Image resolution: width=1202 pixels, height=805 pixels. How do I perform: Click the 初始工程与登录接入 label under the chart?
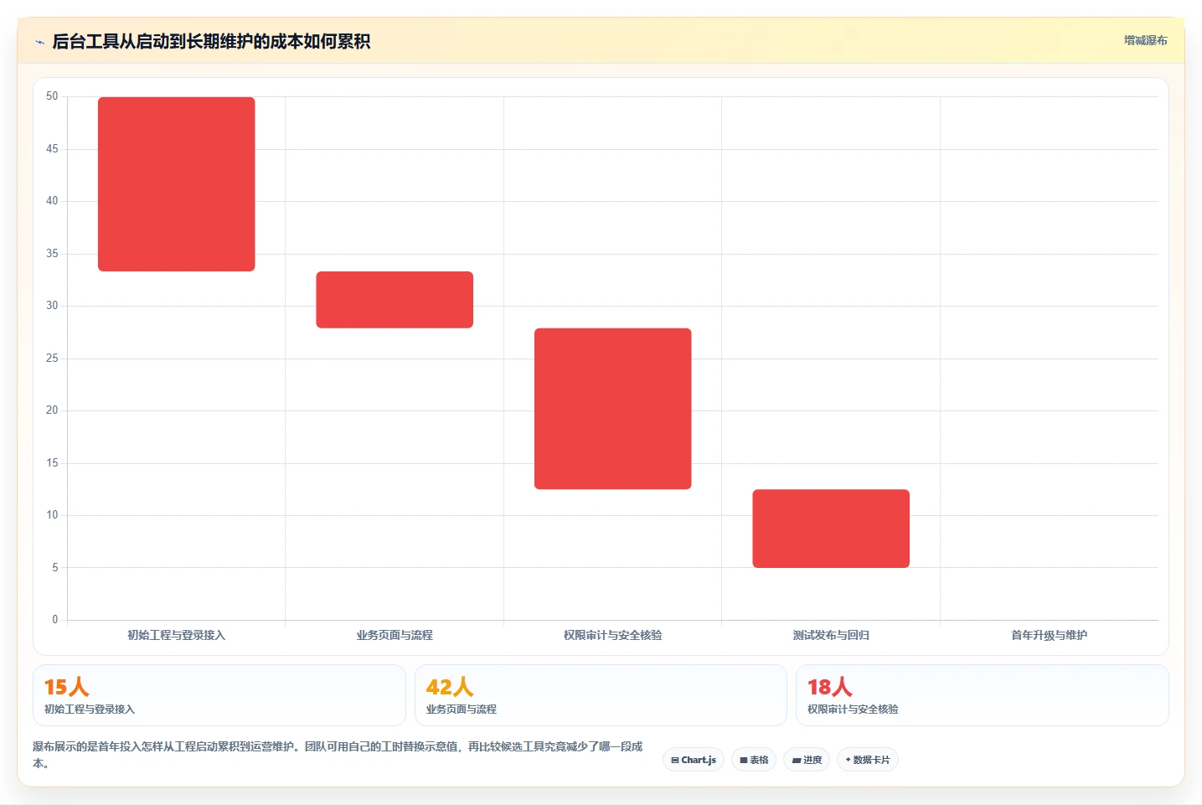point(177,635)
